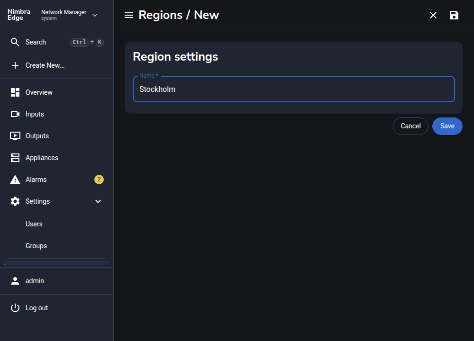Toggle the hamburger menu icon
This screenshot has width=474, height=341.
129,15
